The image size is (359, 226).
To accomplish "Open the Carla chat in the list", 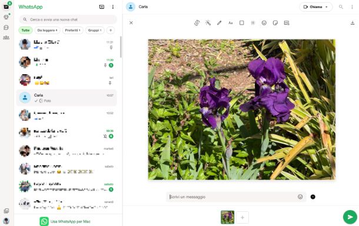I will pyautogui.click(x=67, y=98).
